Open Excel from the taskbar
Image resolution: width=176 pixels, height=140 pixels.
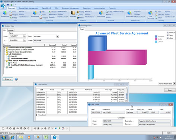[x=46, y=137]
